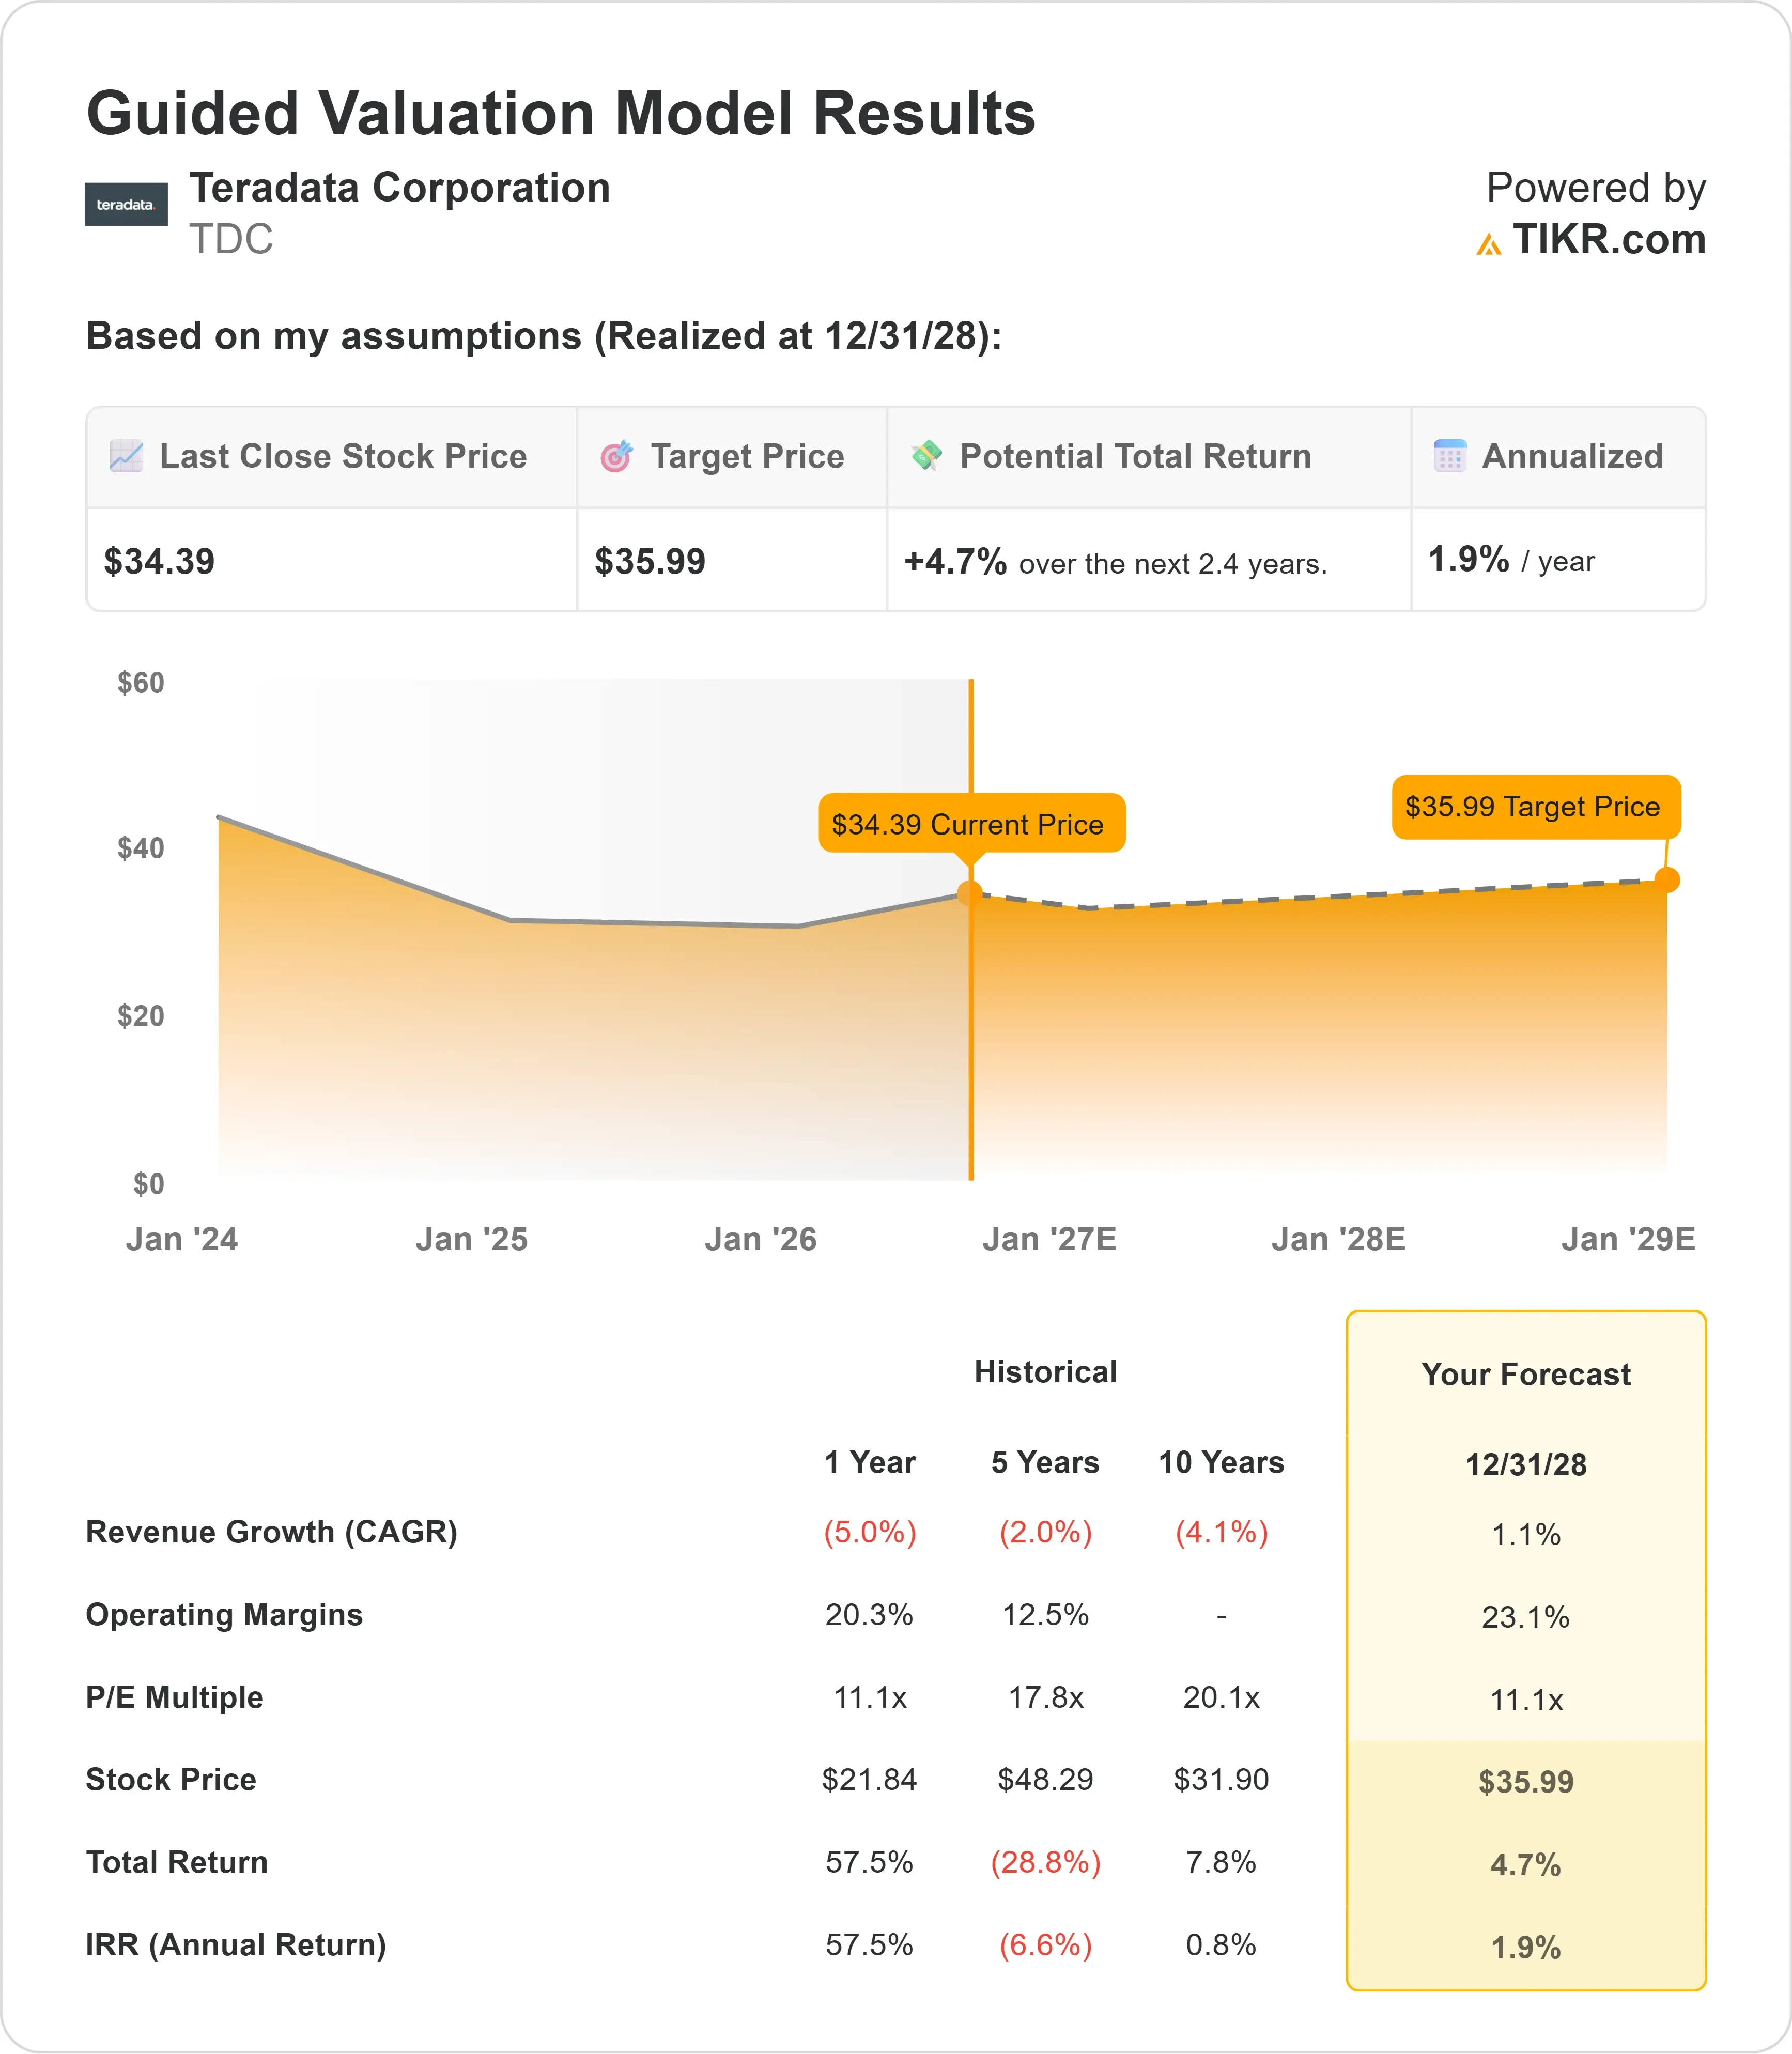Click the chart icon beside Last Close Stock Price
Screen dimensions: 1792x2054
tap(126, 456)
